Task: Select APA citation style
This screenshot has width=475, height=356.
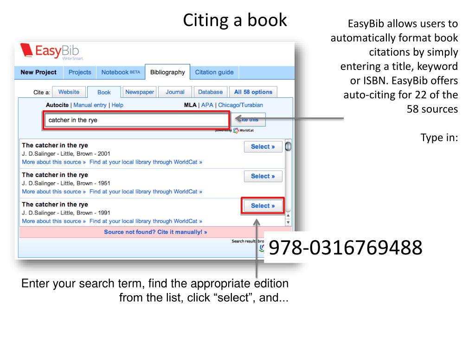Action: pos(207,105)
